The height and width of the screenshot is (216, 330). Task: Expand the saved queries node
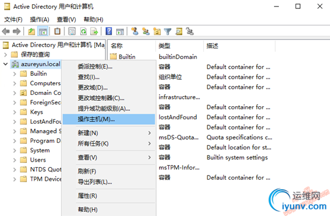pos(6,55)
